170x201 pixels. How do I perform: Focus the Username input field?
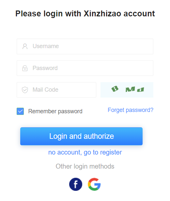[85, 46]
